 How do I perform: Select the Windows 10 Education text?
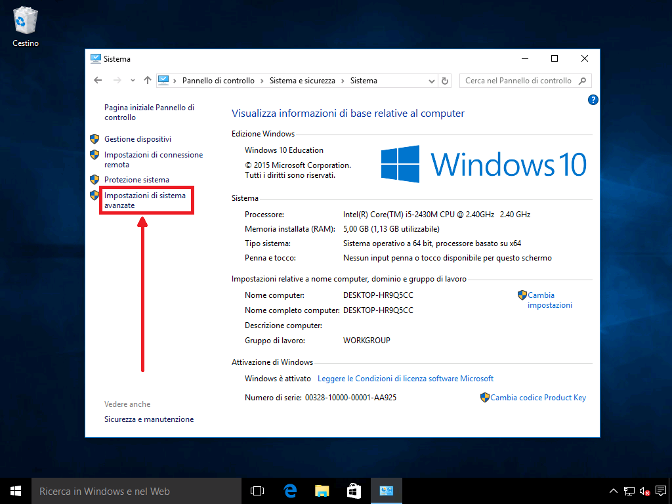(x=284, y=150)
